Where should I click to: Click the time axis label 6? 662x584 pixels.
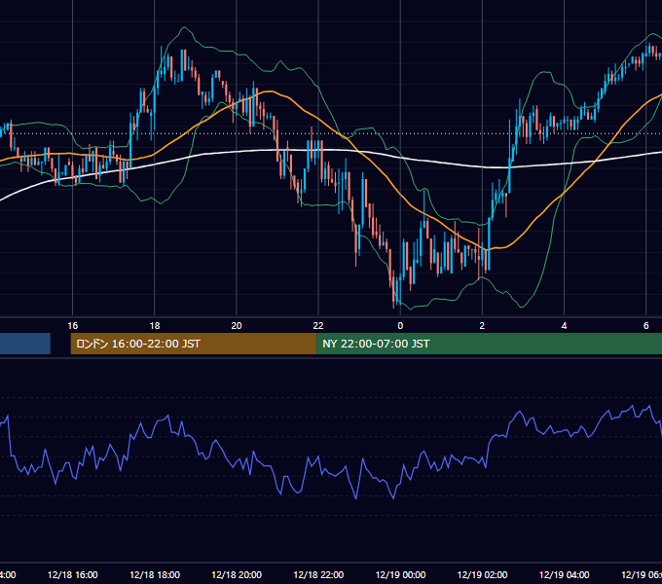(x=646, y=325)
